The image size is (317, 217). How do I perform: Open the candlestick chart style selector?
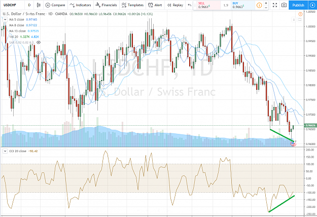point(39,5)
